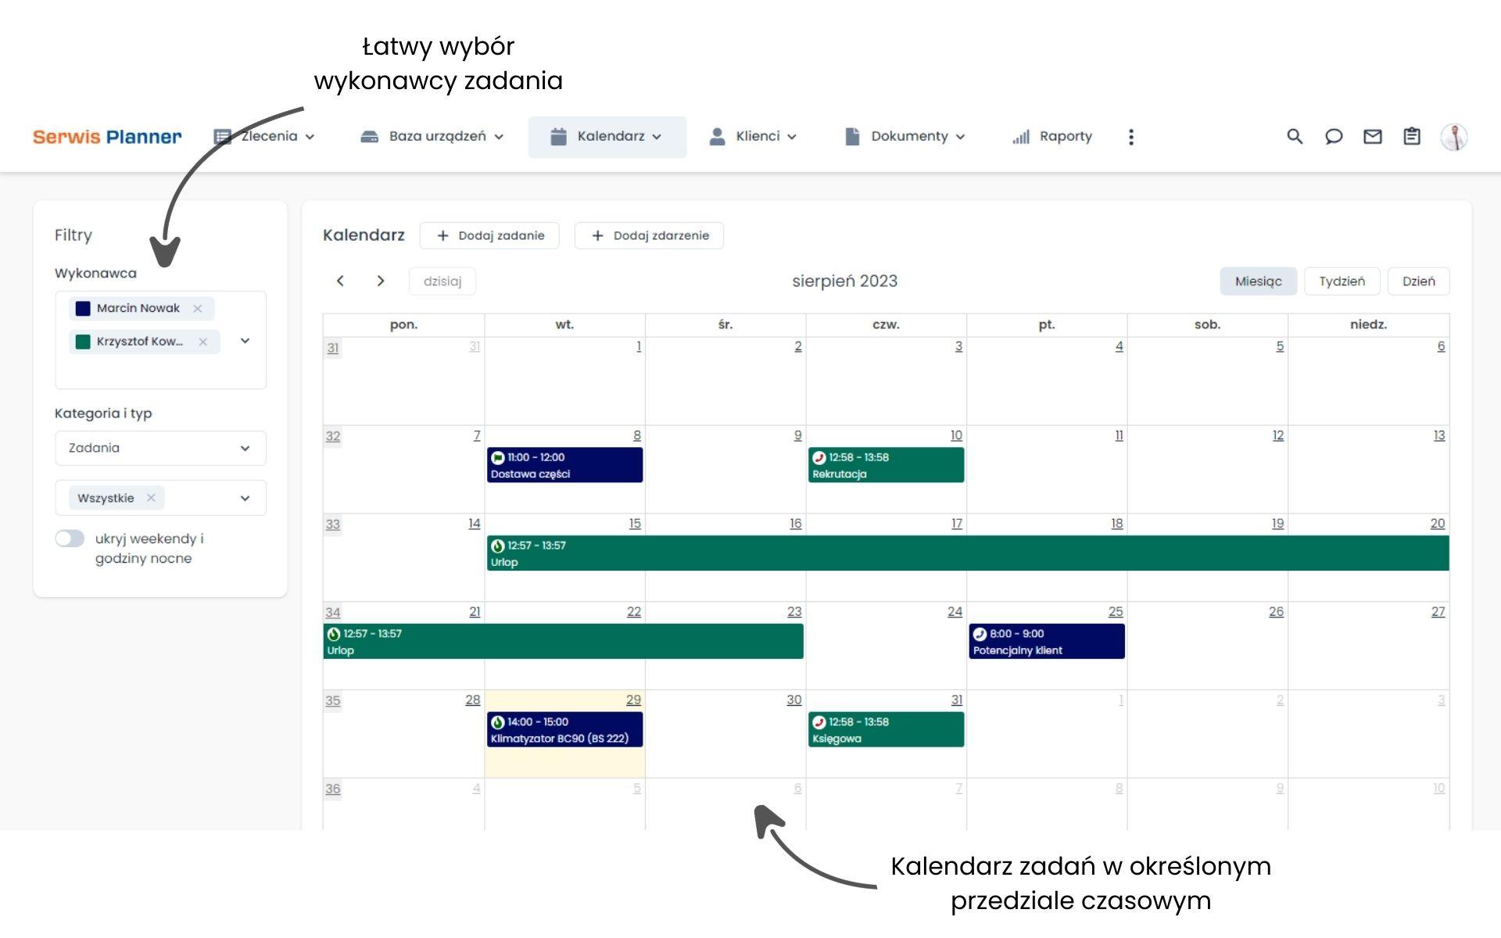Viewport: 1501px width, 938px height.
Task: Click the Dodaj zdarzenie button
Action: (649, 235)
